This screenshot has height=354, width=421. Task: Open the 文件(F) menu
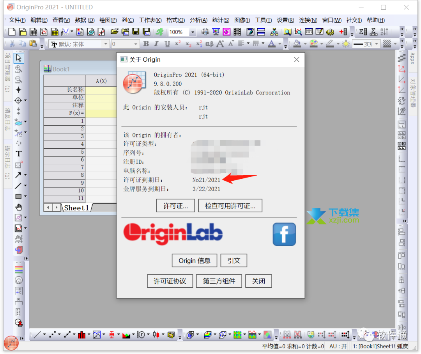[x=17, y=20]
